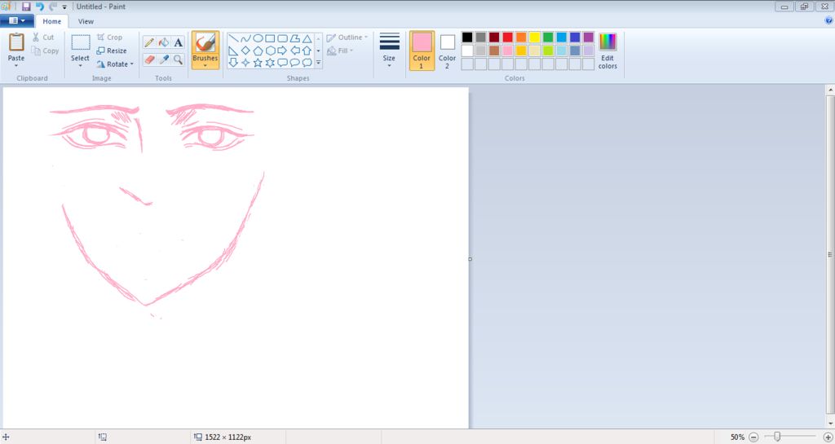Expand the Brushes type dropdown arrow

(x=205, y=65)
